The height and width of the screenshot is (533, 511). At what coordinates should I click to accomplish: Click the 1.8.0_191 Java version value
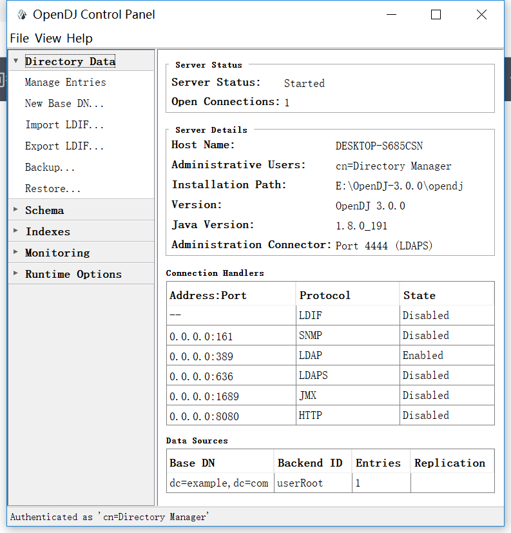click(x=362, y=226)
